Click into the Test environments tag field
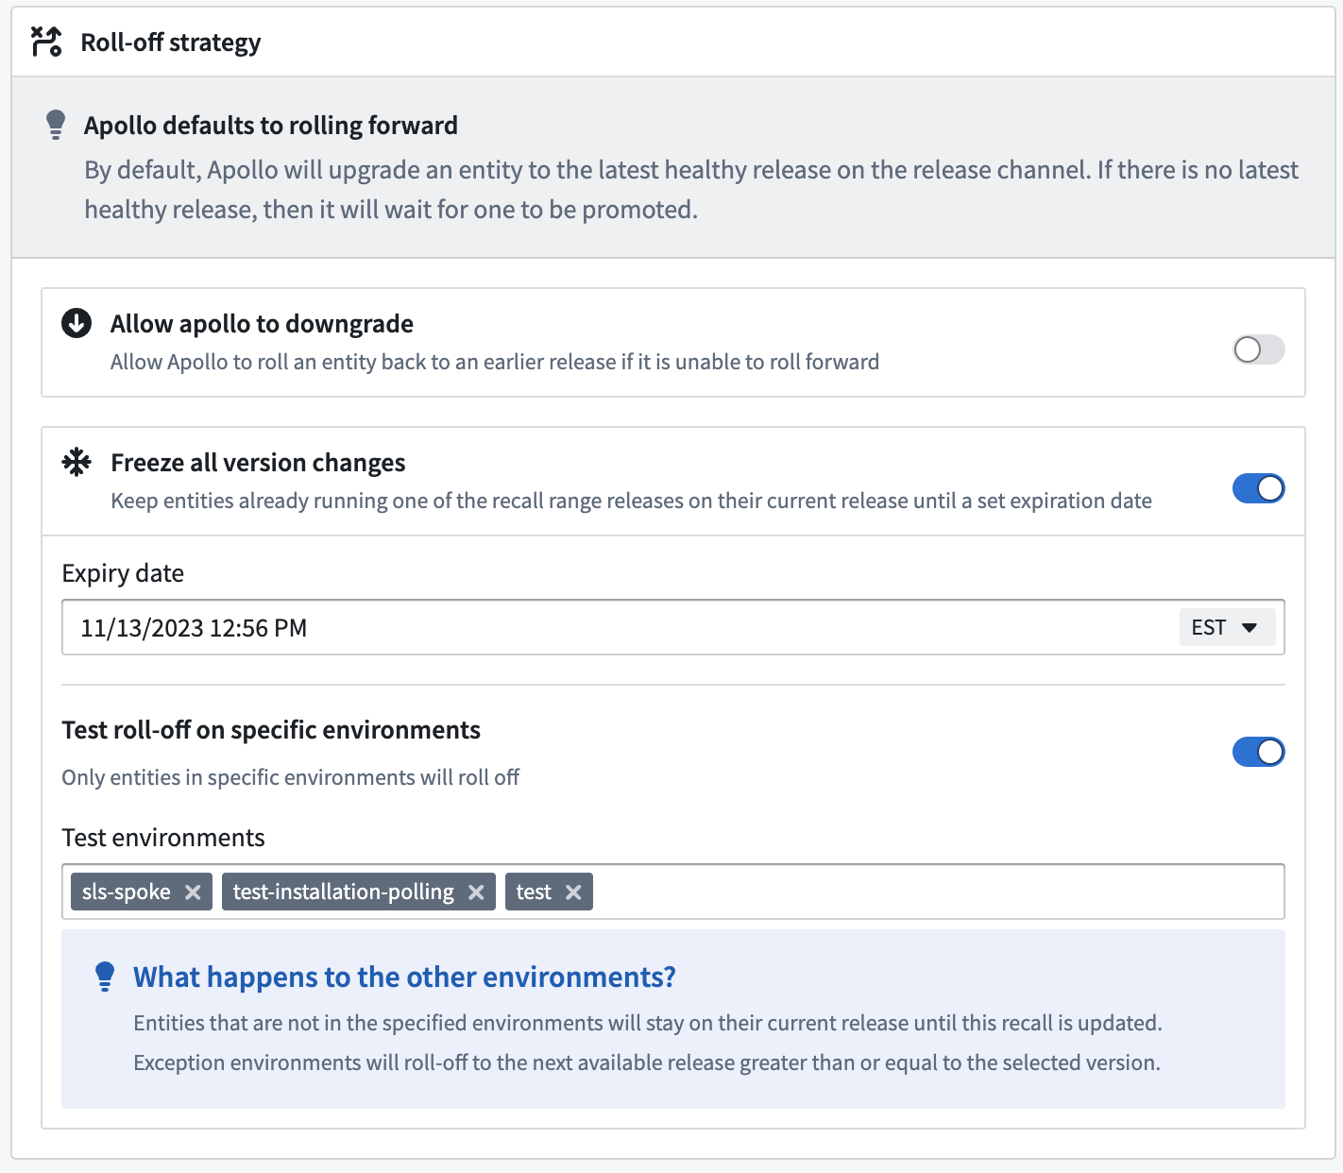Viewport: 1343px width, 1173px height. tap(673, 892)
